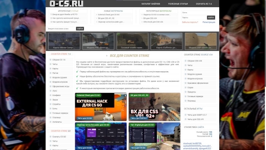
Task: Open the Чит d1g1tal для CS GO card
Action: click(x=154, y=136)
